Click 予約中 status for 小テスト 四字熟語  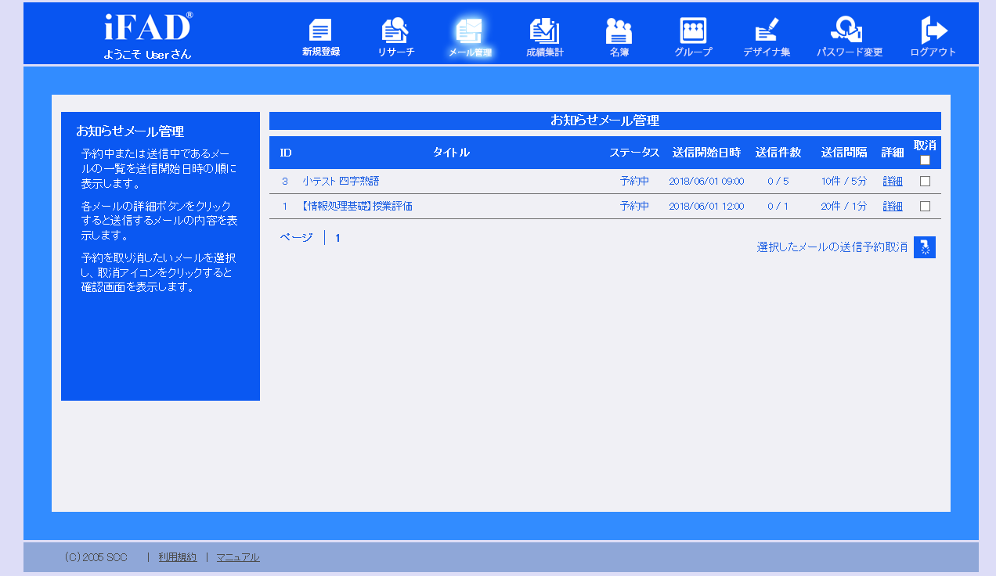coord(634,181)
